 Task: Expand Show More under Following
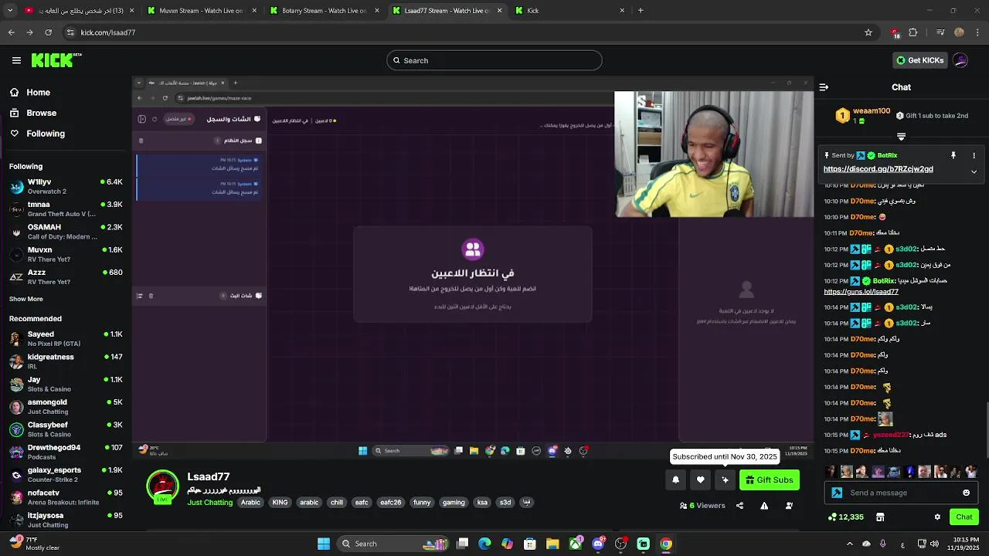click(26, 299)
